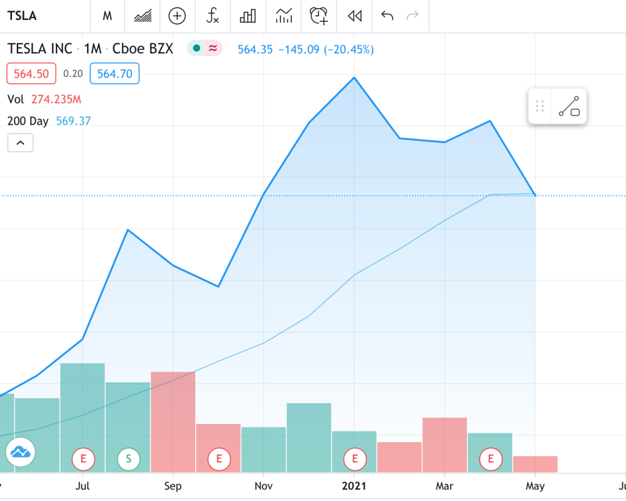Undo the last action with the arrow

pos(387,16)
